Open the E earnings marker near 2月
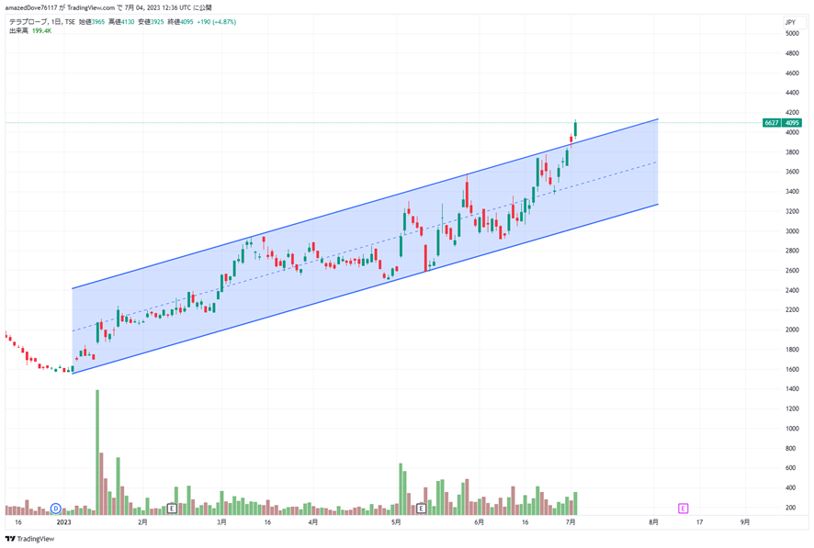 (172, 509)
